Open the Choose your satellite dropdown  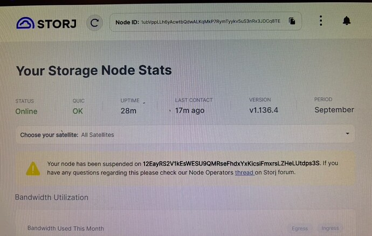[185, 134]
